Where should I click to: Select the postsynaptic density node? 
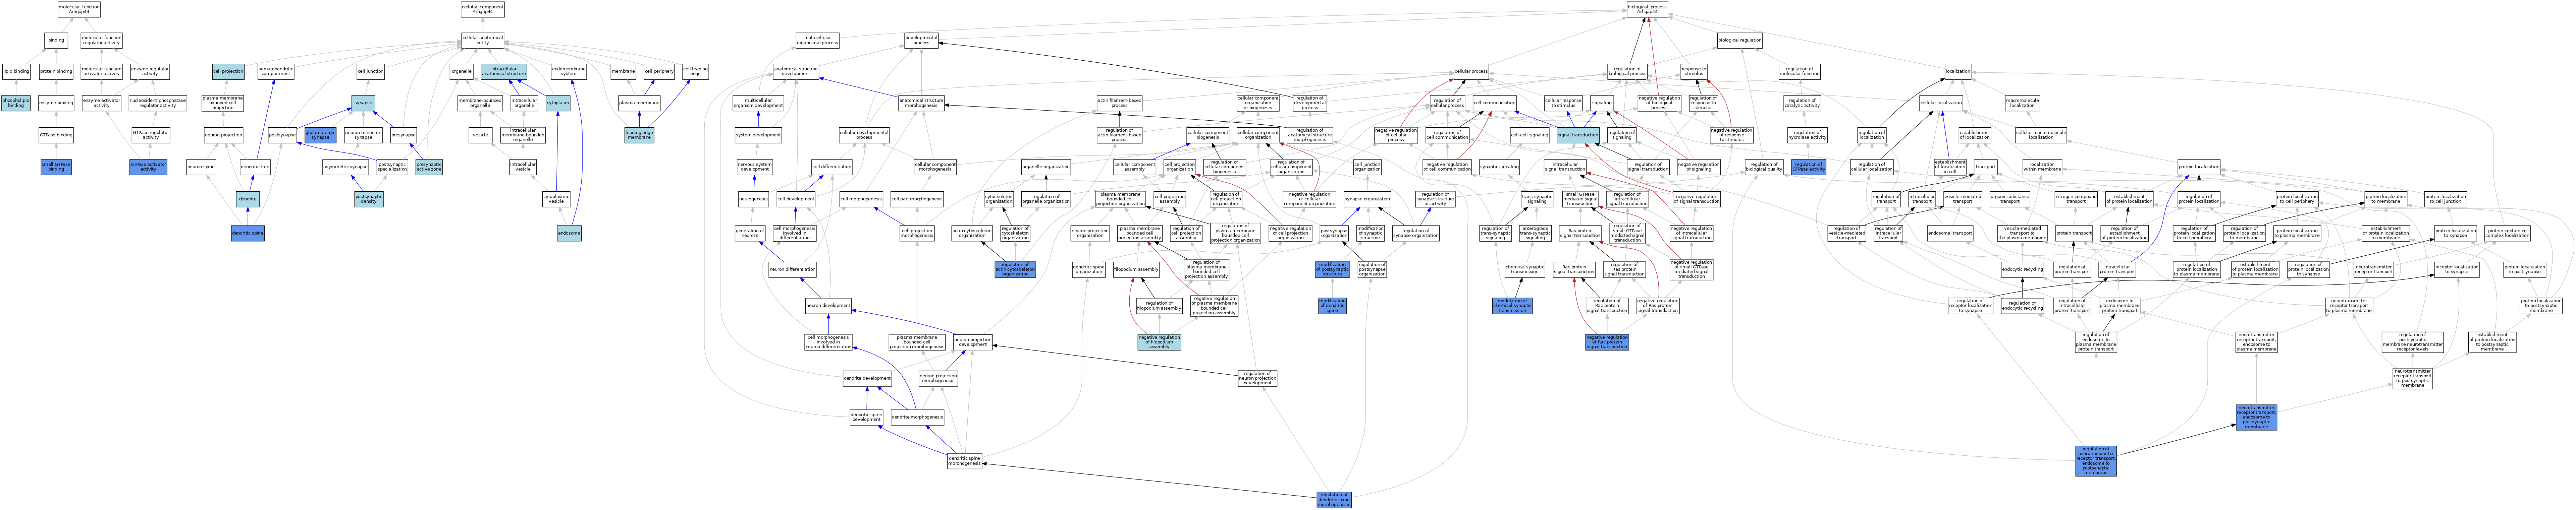369,200
